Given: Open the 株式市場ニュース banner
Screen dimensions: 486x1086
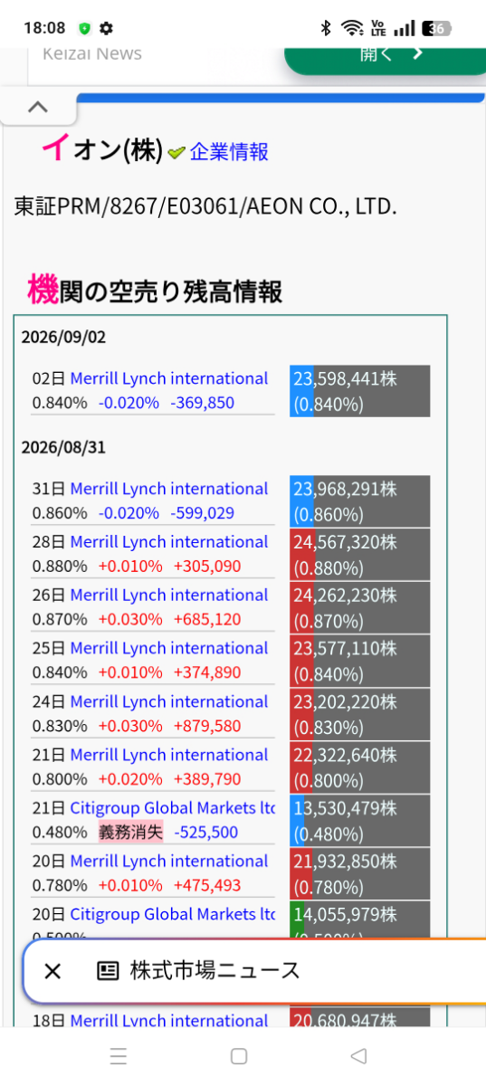Looking at the screenshot, I should pyautogui.click(x=214, y=971).
